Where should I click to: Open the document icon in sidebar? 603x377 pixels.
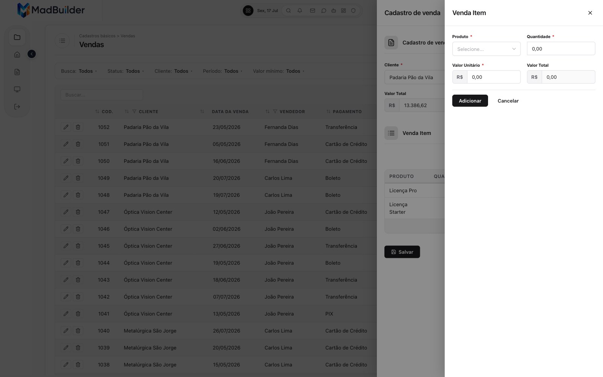click(x=17, y=72)
